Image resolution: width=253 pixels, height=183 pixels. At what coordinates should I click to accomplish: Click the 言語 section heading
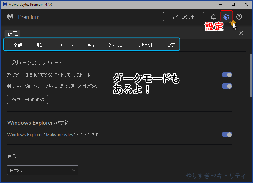tap(13, 156)
